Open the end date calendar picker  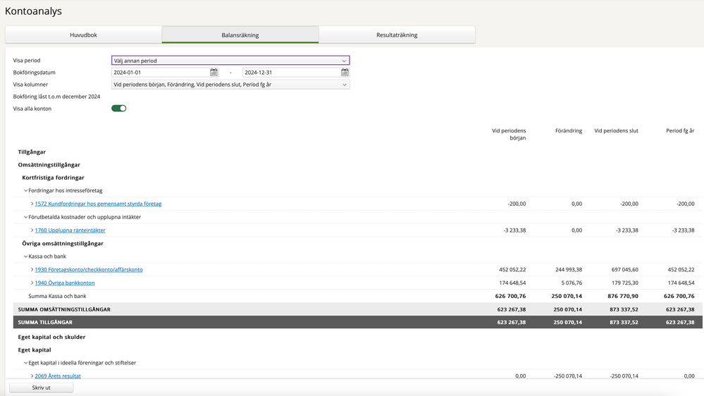[x=345, y=73]
